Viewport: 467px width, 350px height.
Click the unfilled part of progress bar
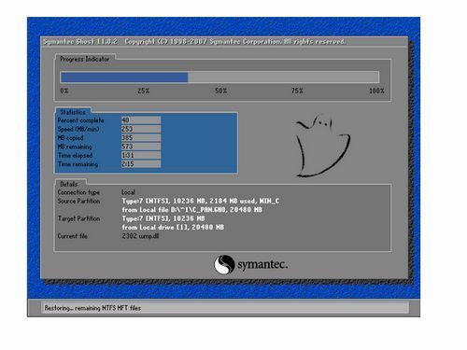pos(283,77)
